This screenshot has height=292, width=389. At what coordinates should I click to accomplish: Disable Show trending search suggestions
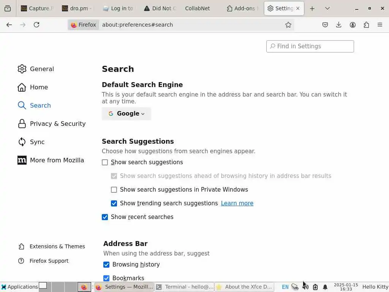pyautogui.click(x=114, y=203)
